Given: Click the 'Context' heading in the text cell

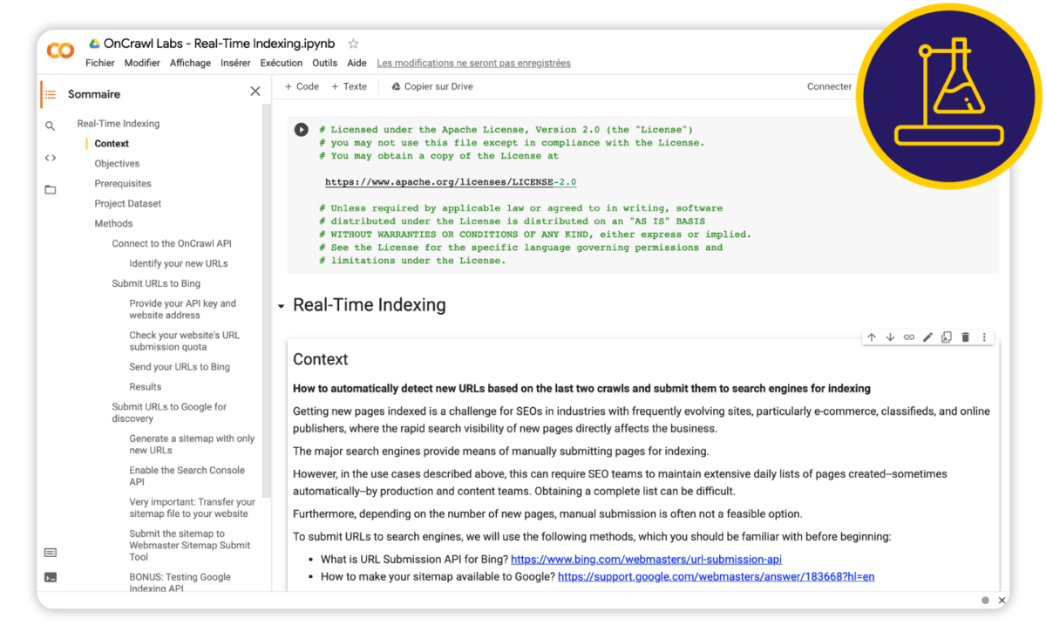Looking at the screenshot, I should (320, 359).
